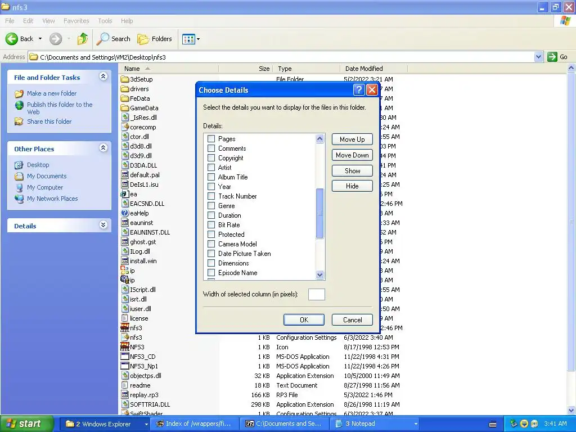The width and height of the screenshot is (576, 432).
Task: Click the Move Down button
Action: click(352, 155)
